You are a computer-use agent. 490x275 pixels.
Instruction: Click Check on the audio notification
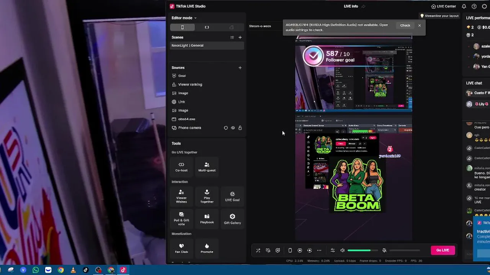click(x=405, y=26)
